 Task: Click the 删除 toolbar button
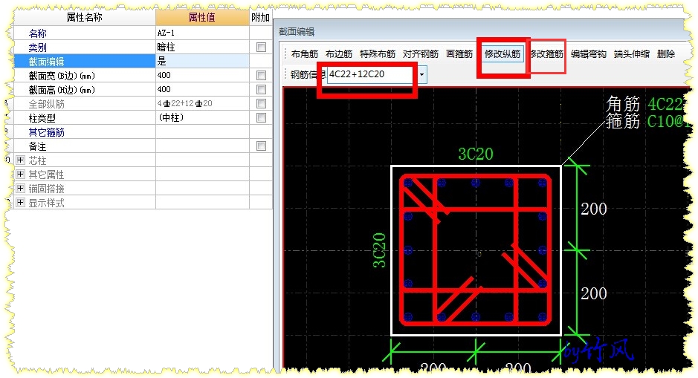pos(666,53)
